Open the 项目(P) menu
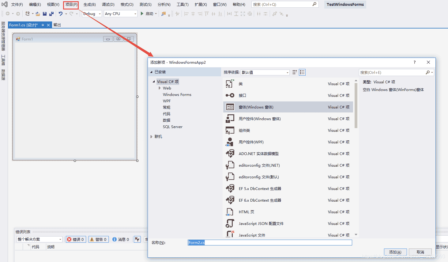The width and height of the screenshot is (448, 262). point(70,4)
